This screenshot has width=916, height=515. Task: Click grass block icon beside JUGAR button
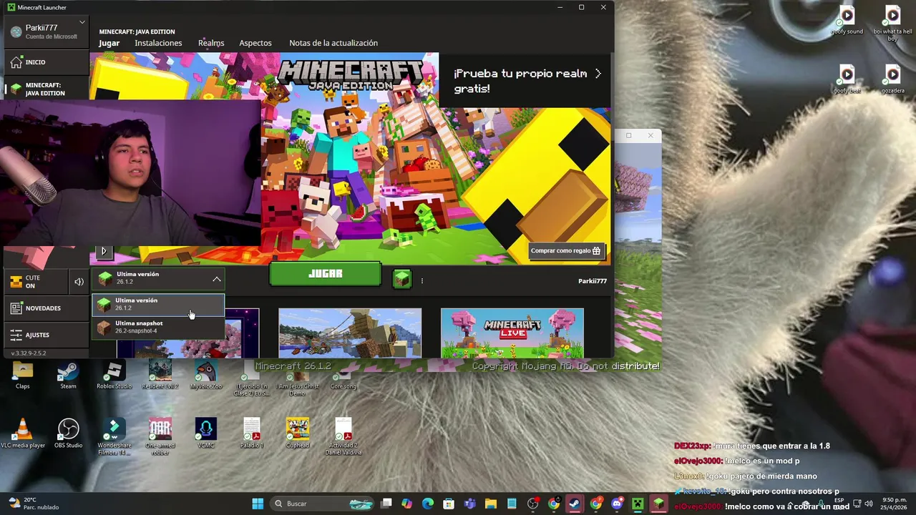click(401, 278)
